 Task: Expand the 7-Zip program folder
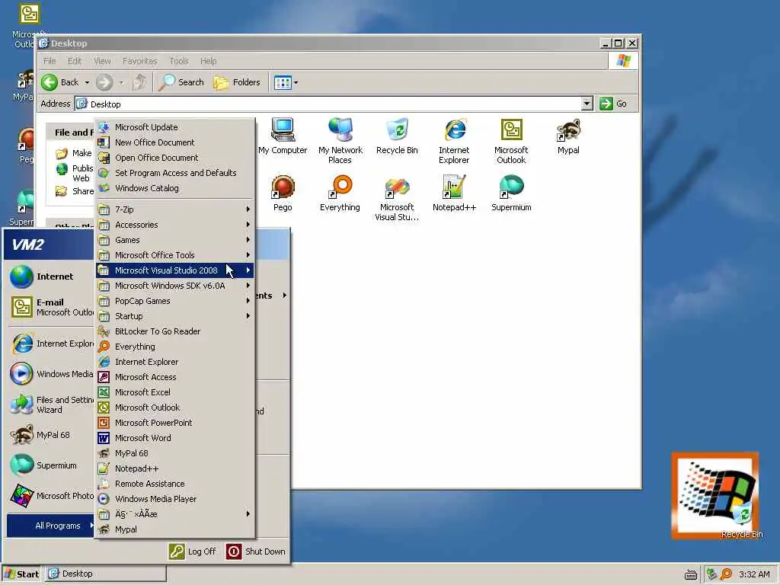tap(175, 209)
